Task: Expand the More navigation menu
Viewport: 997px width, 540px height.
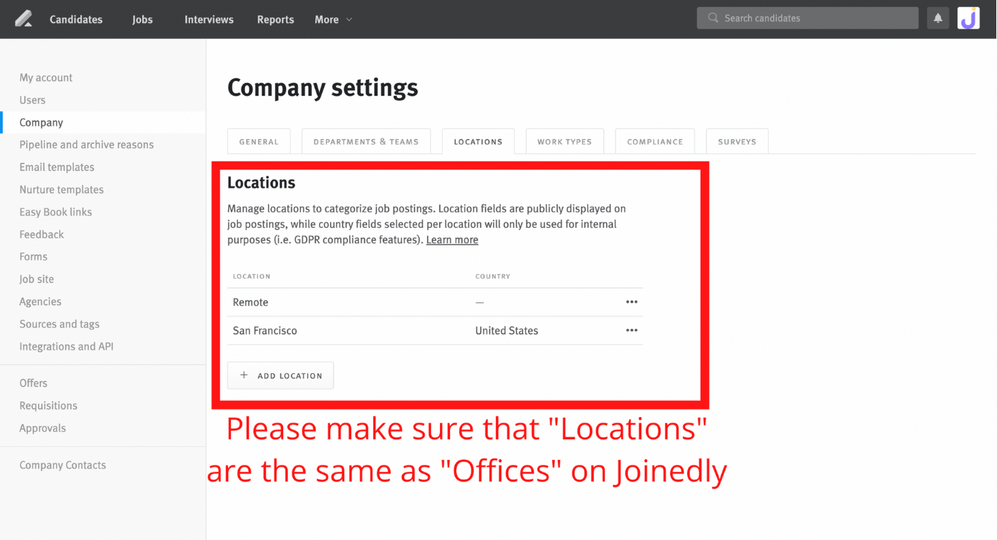Action: click(x=332, y=19)
